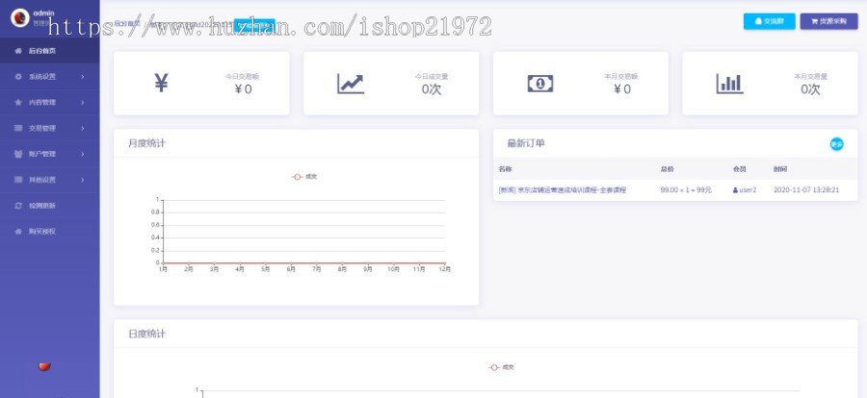Click the 今日成交量 0次 value
This screenshot has width=867, height=398.
point(432,88)
